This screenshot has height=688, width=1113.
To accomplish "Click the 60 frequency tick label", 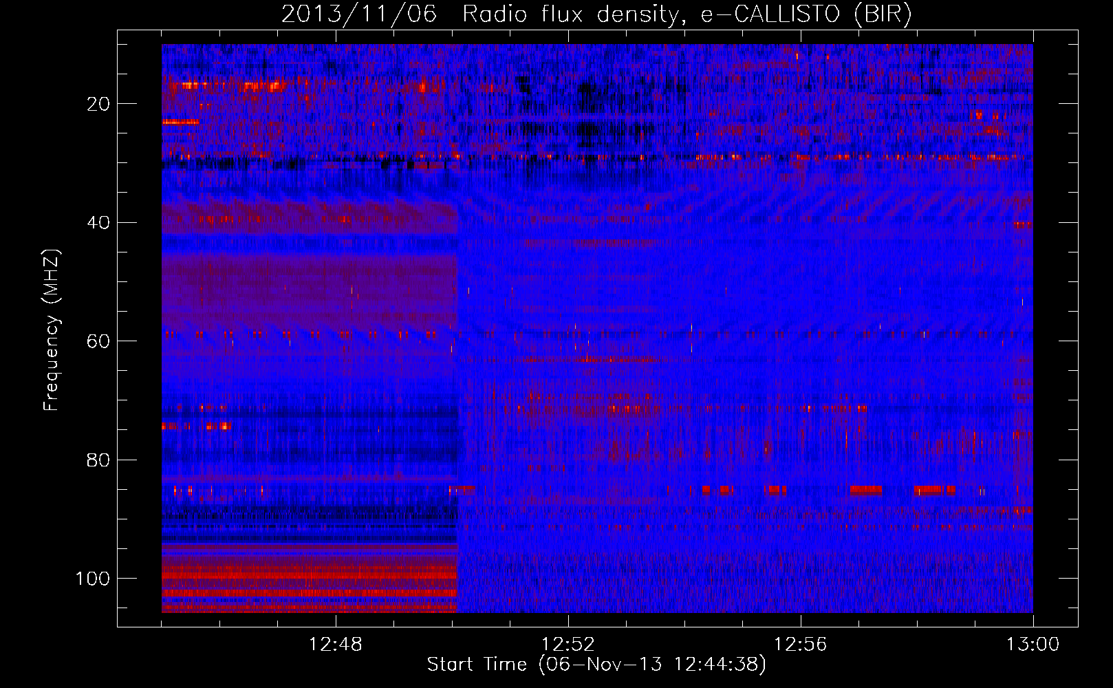I will click(98, 341).
